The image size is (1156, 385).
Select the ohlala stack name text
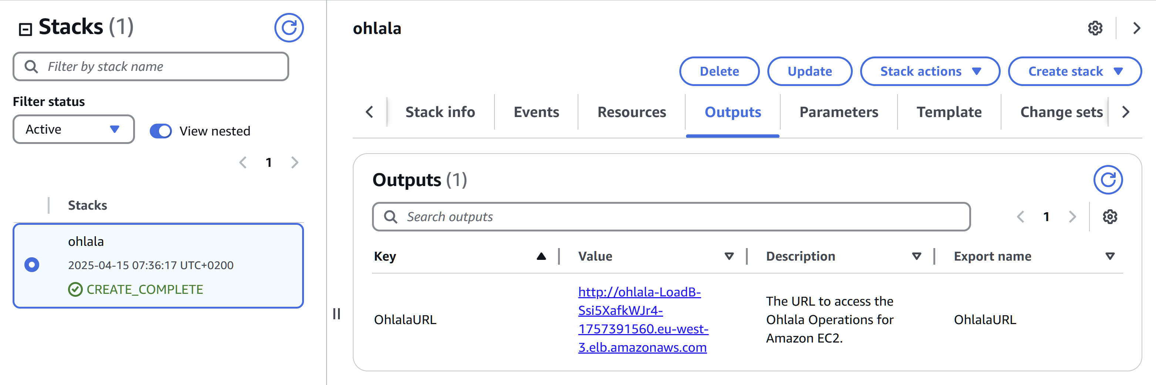point(86,241)
